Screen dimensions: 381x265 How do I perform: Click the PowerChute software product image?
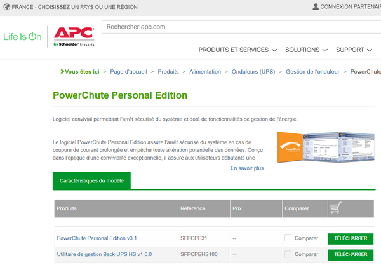click(326, 147)
